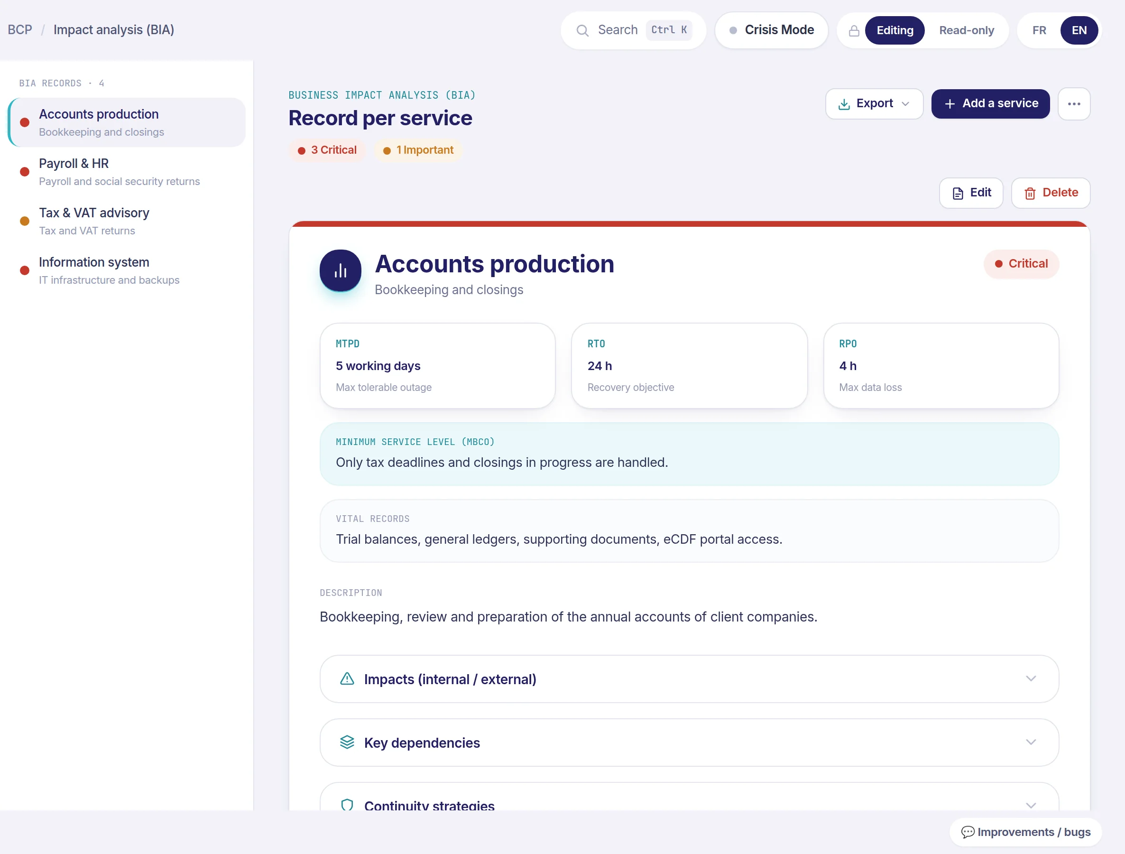Go to BCP breadcrumb
This screenshot has height=854, width=1125.
[x=20, y=30]
